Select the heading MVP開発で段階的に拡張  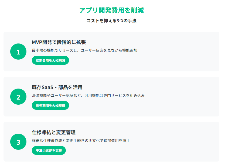tap(59, 42)
